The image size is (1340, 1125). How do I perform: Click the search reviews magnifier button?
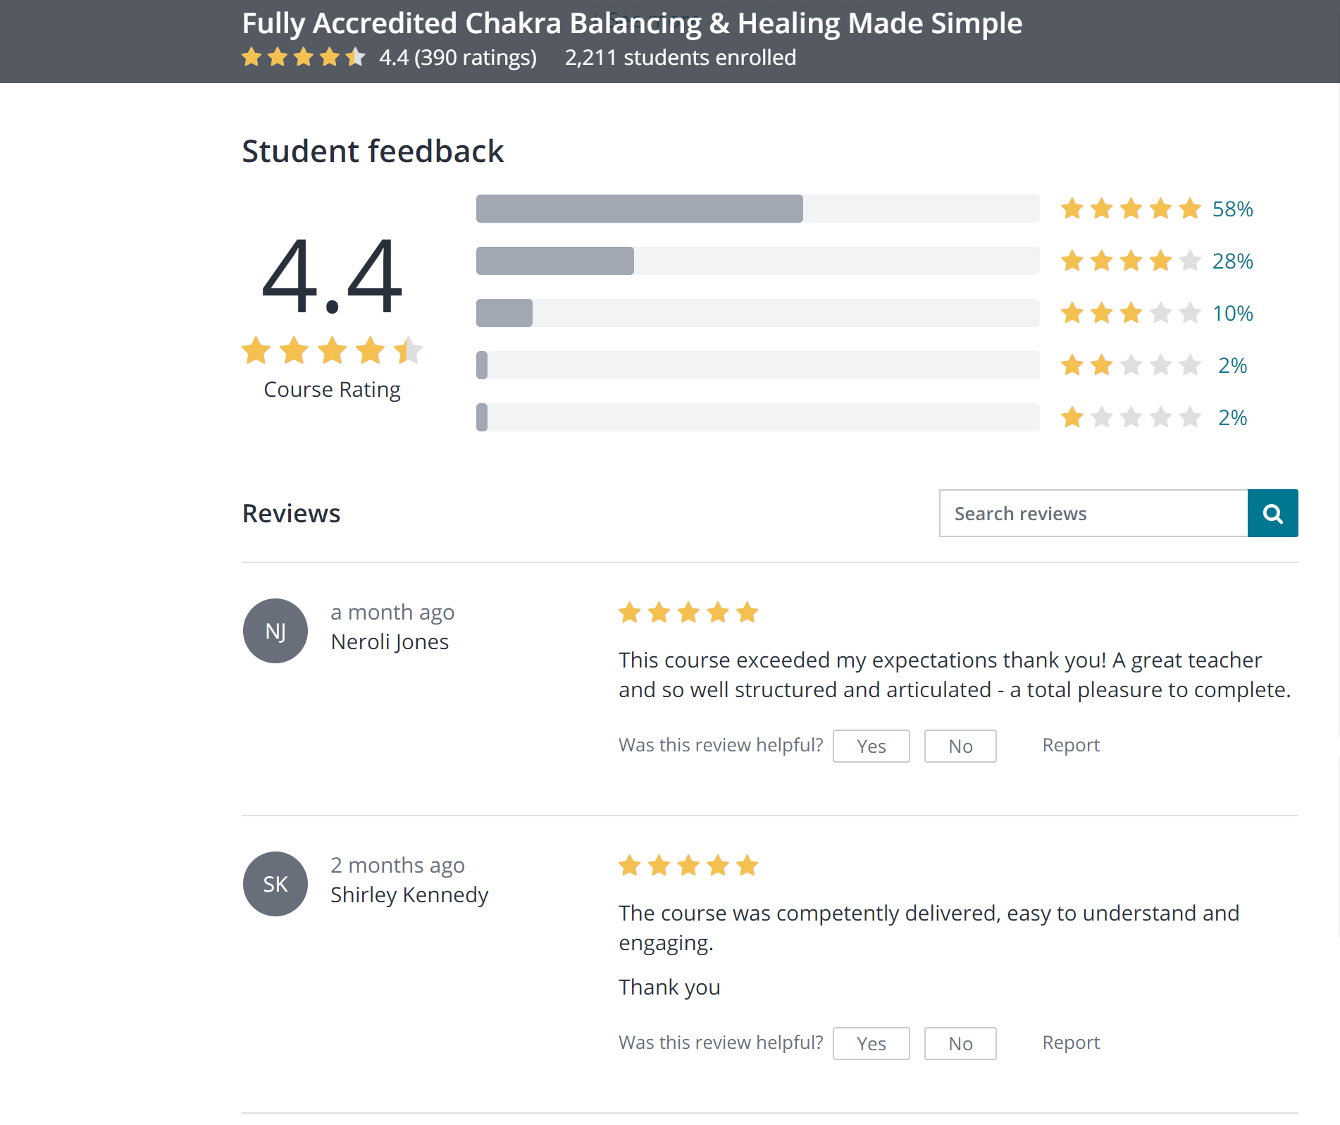[1272, 513]
